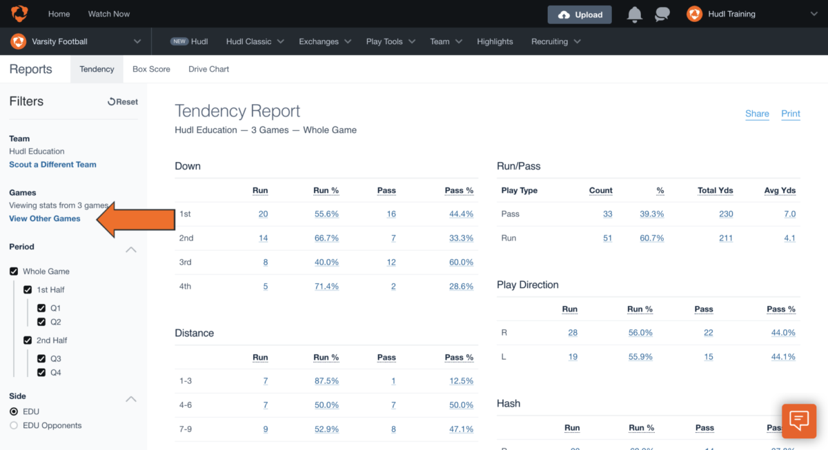Open the Recruiting dropdown menu

pyautogui.click(x=555, y=41)
